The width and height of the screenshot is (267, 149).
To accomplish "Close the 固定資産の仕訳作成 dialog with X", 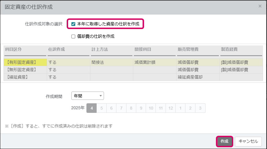I will (260, 6).
